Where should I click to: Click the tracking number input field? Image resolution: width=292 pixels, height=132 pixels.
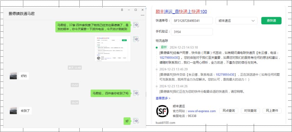192,21
